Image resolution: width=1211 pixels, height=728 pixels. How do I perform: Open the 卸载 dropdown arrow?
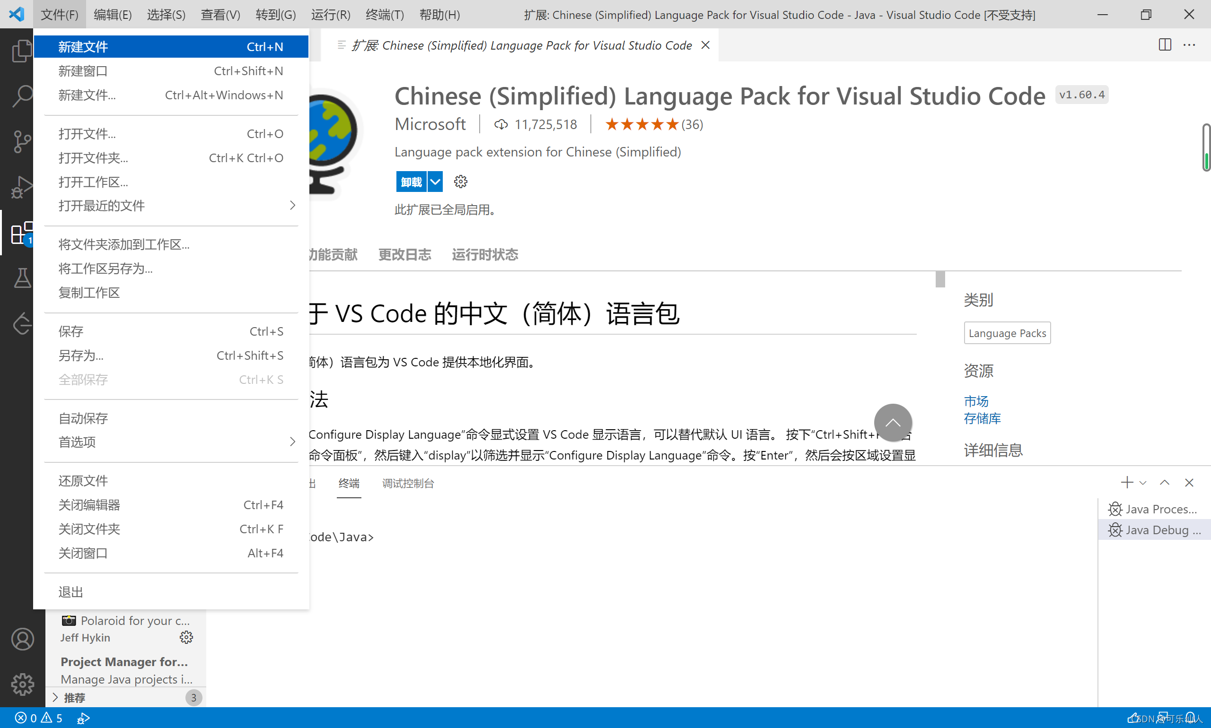tap(435, 182)
